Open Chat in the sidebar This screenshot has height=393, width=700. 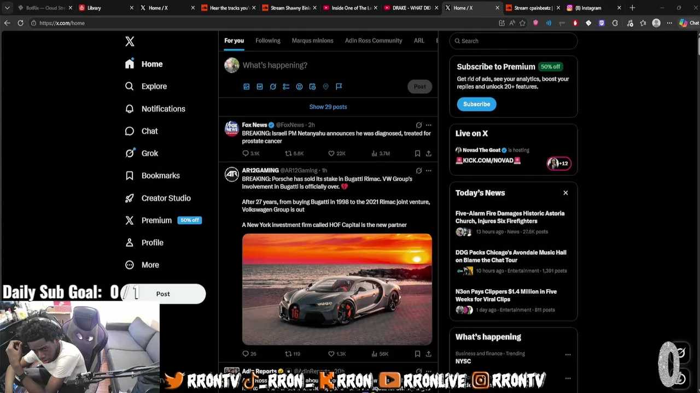tap(142, 131)
